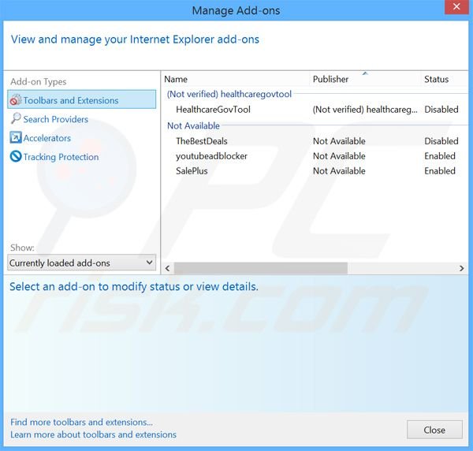Viewport: 473px width, 451px height.
Task: Click the horizontal scrollbar thumb
Action: point(261,268)
